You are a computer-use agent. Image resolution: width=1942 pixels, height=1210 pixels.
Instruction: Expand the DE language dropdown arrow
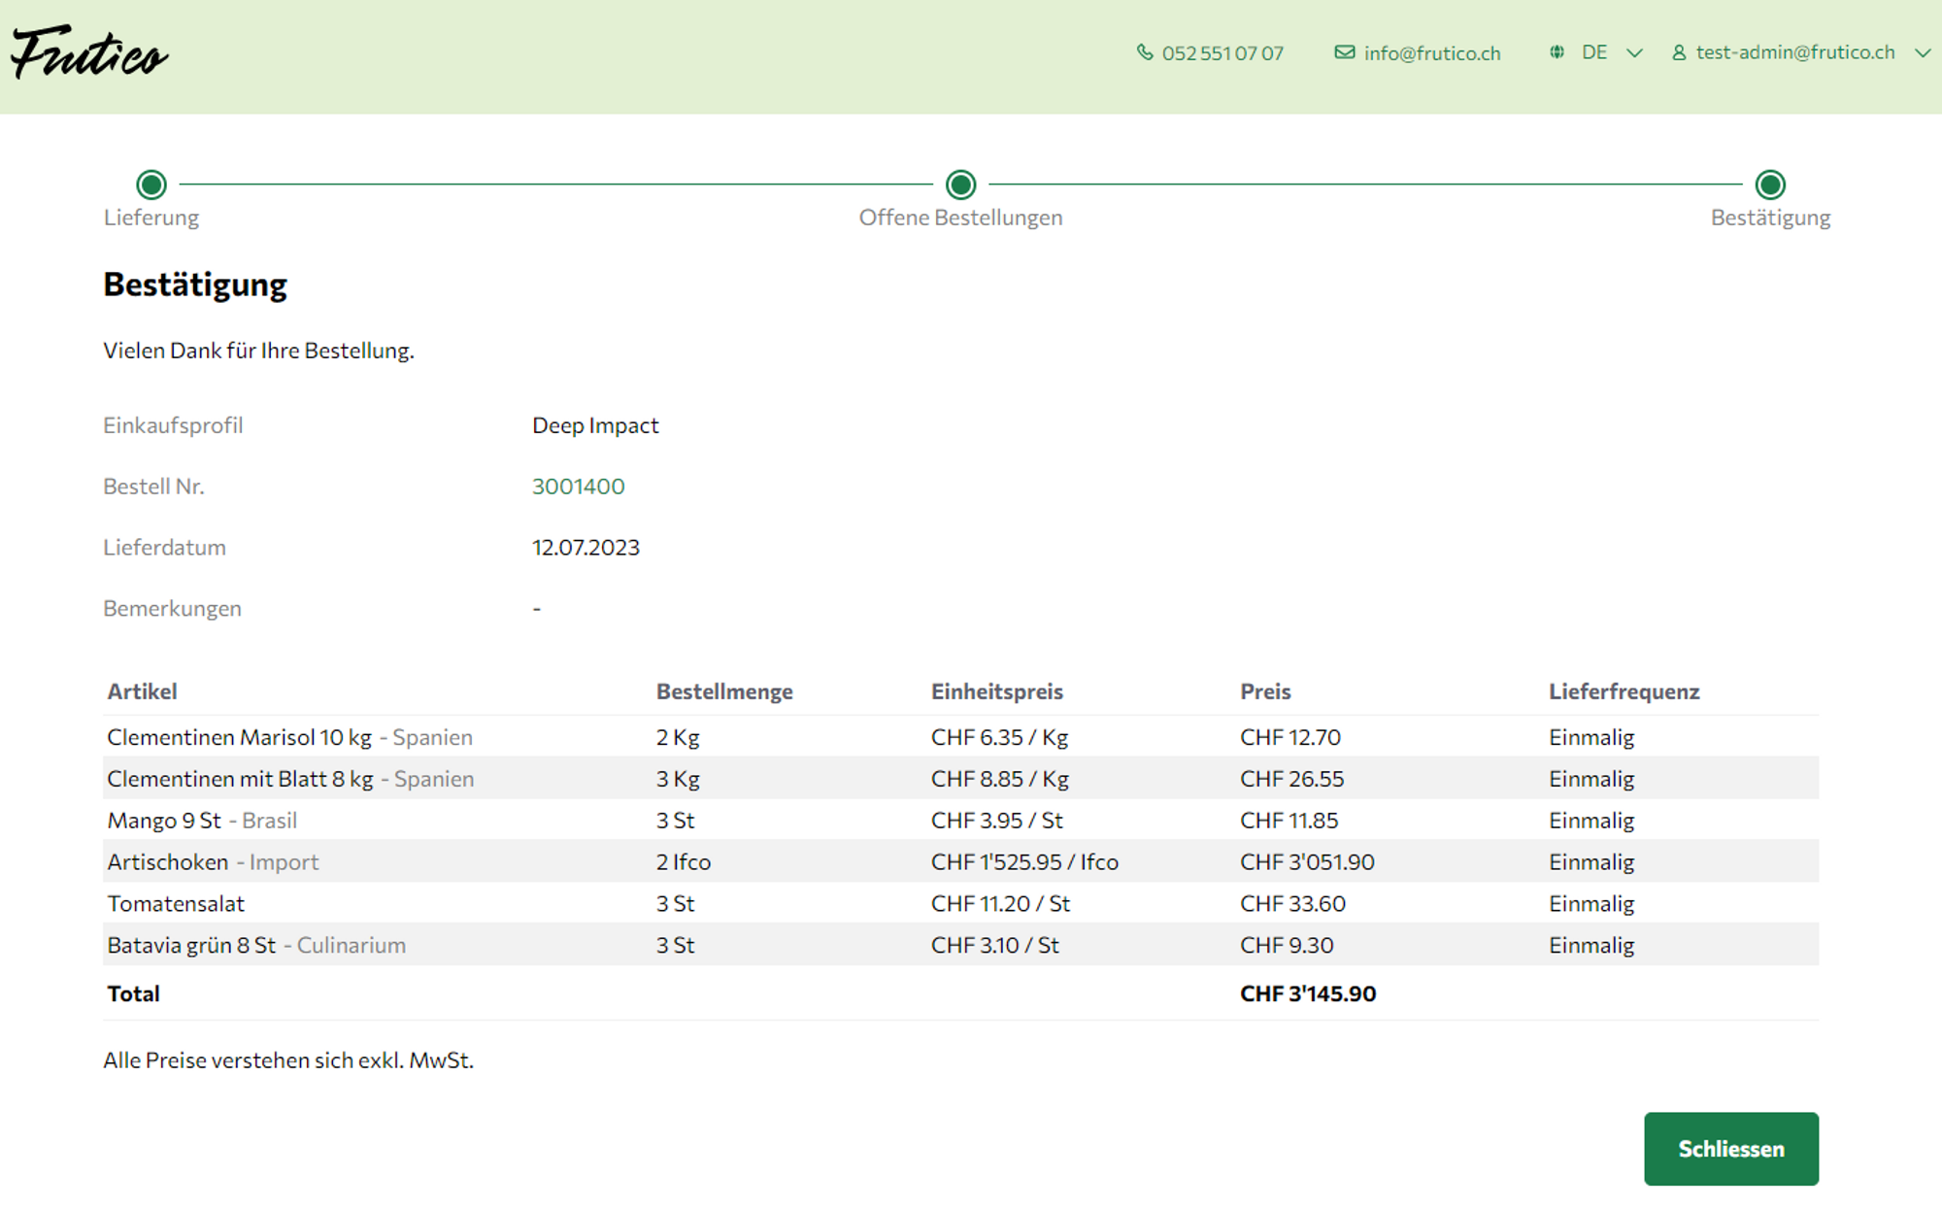[1634, 53]
